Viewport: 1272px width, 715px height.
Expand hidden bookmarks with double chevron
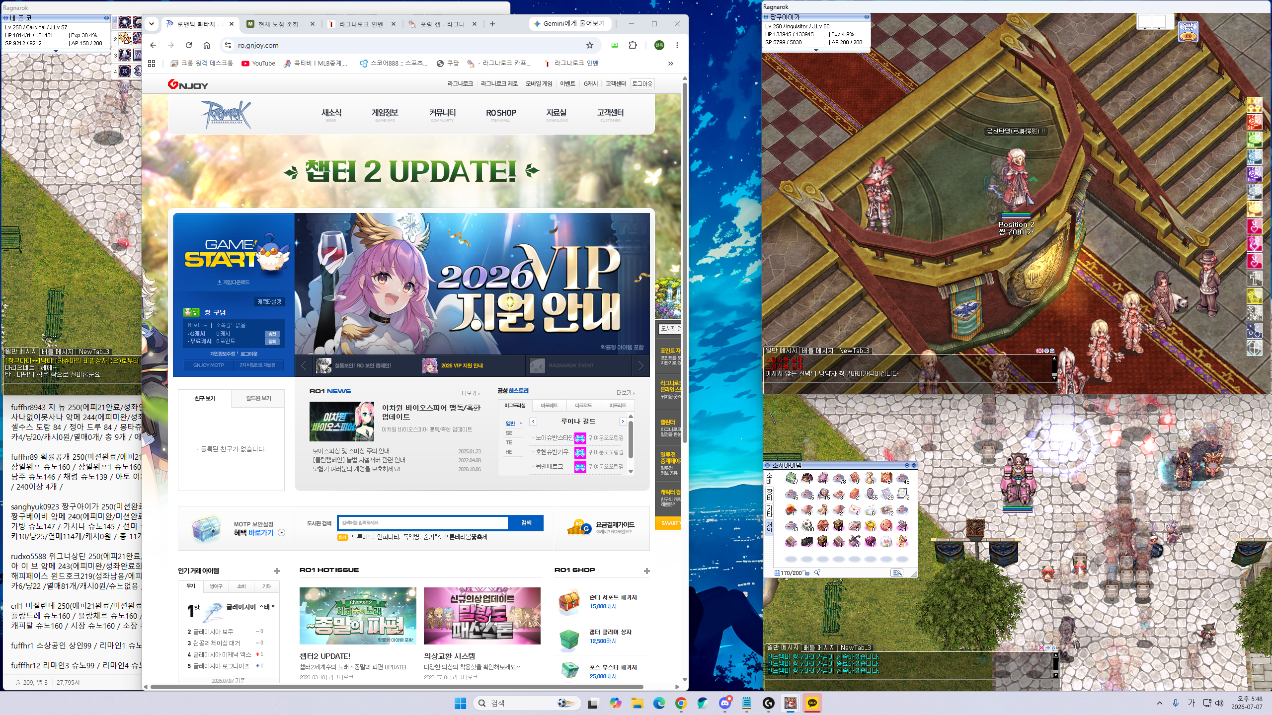tap(670, 63)
